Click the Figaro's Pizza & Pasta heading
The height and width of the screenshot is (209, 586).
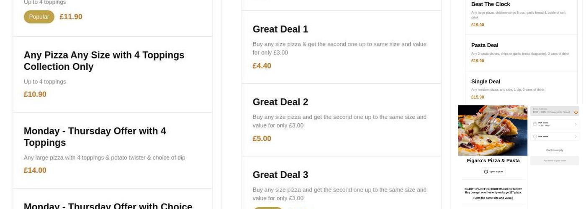coord(493,161)
